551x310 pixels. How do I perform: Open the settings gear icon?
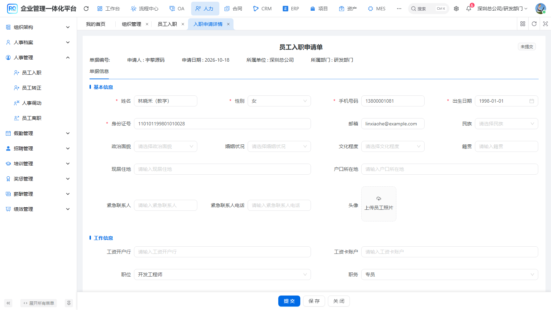click(456, 9)
